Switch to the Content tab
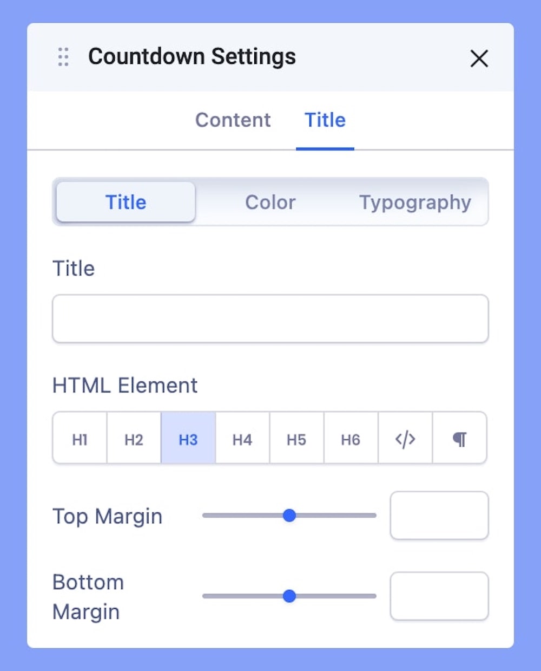The height and width of the screenshot is (671, 541). [233, 120]
